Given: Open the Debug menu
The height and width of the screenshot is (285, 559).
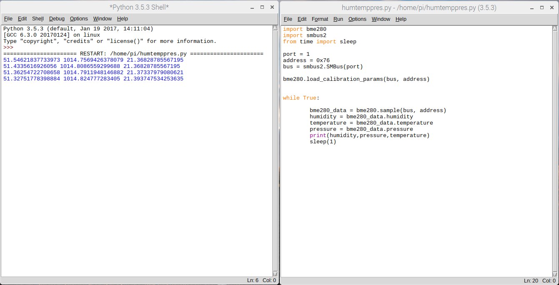Looking at the screenshot, I should (x=57, y=19).
